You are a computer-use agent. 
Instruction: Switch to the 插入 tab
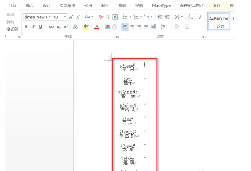click(30, 5)
